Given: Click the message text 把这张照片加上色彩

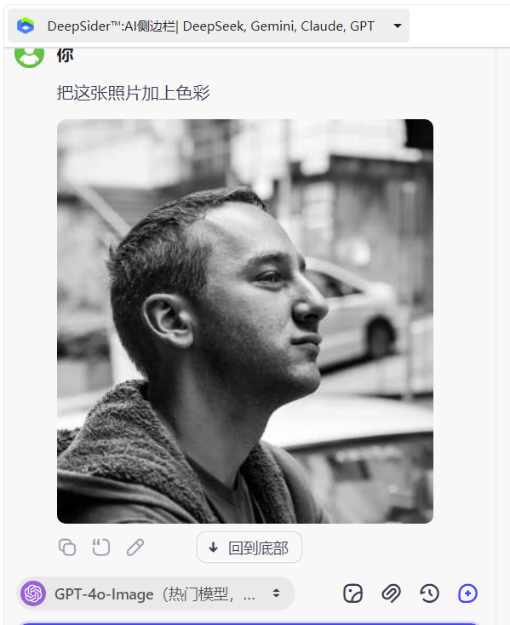Looking at the screenshot, I should click(x=133, y=93).
